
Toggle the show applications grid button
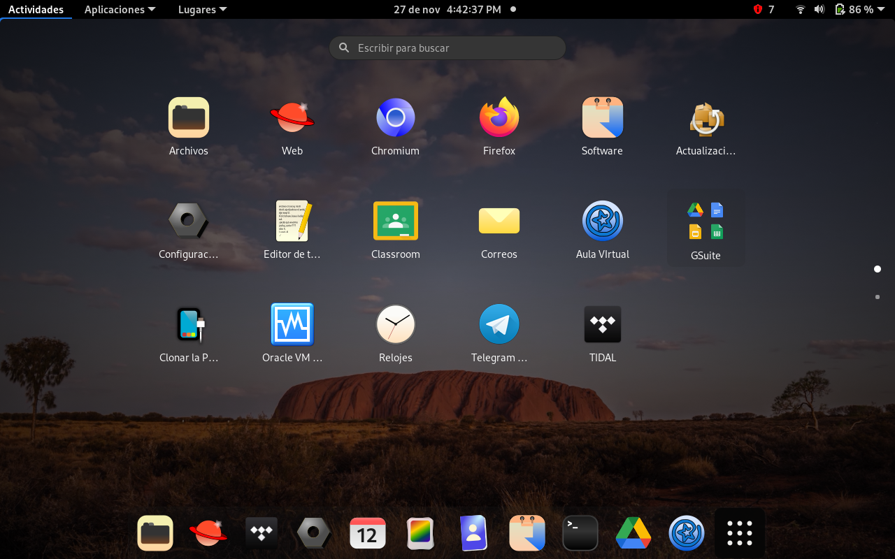pyautogui.click(x=740, y=533)
